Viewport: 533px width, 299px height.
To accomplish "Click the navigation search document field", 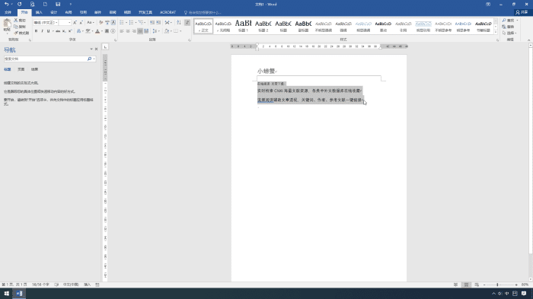I will 45,59.
